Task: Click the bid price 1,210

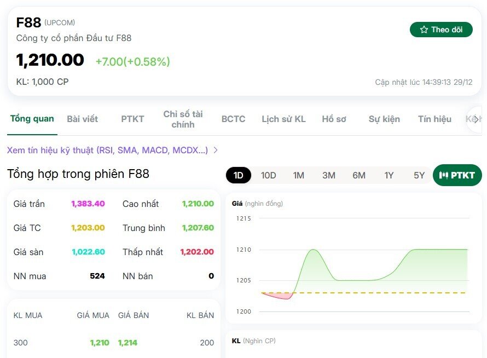Action: [x=100, y=343]
